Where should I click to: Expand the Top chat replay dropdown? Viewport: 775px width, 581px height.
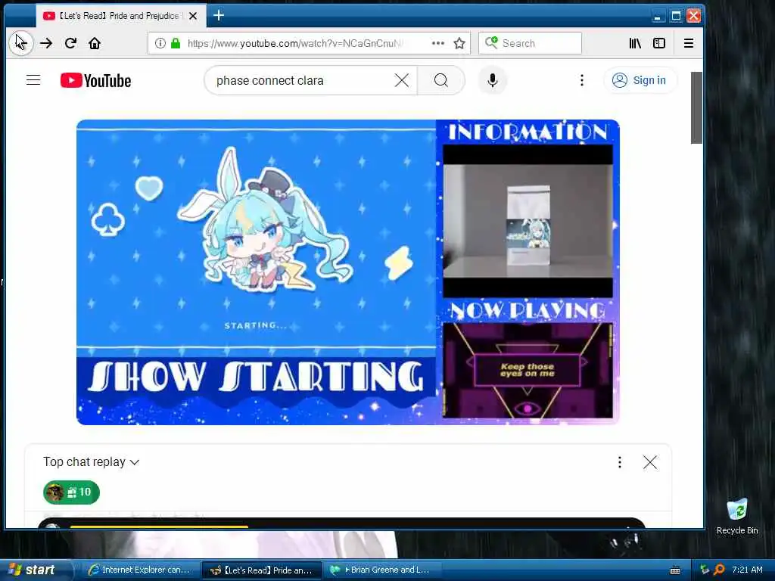[91, 462]
